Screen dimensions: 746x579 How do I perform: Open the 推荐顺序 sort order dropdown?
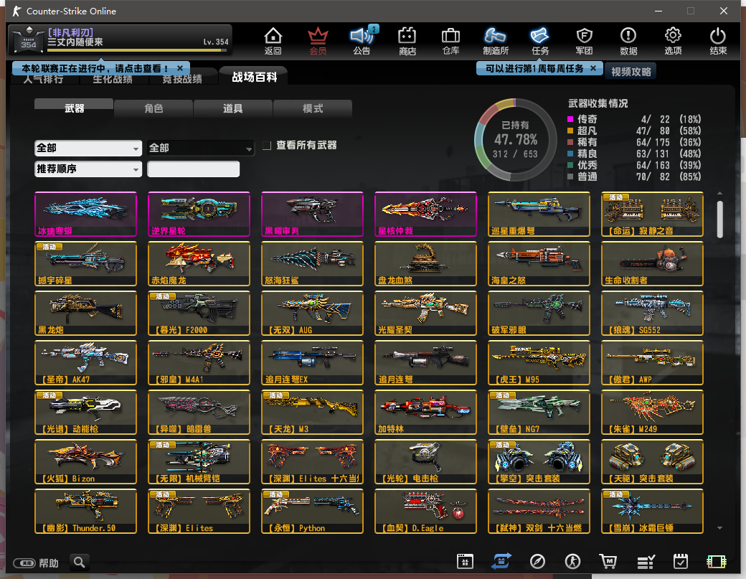point(88,169)
